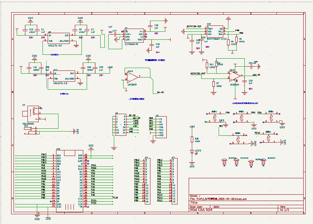This screenshot has width=313, height=224.
Task: Click the MCP4726 DAC chip U10
Action: coord(215,31)
